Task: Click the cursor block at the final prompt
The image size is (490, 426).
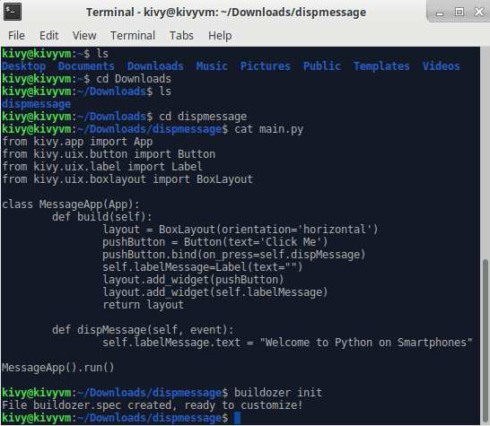Action: [x=237, y=418]
